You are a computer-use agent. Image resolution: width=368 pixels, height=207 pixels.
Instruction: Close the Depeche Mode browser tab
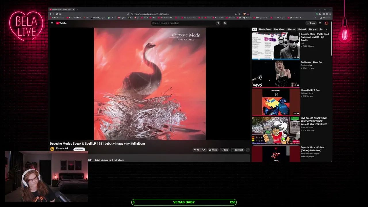point(73,9)
